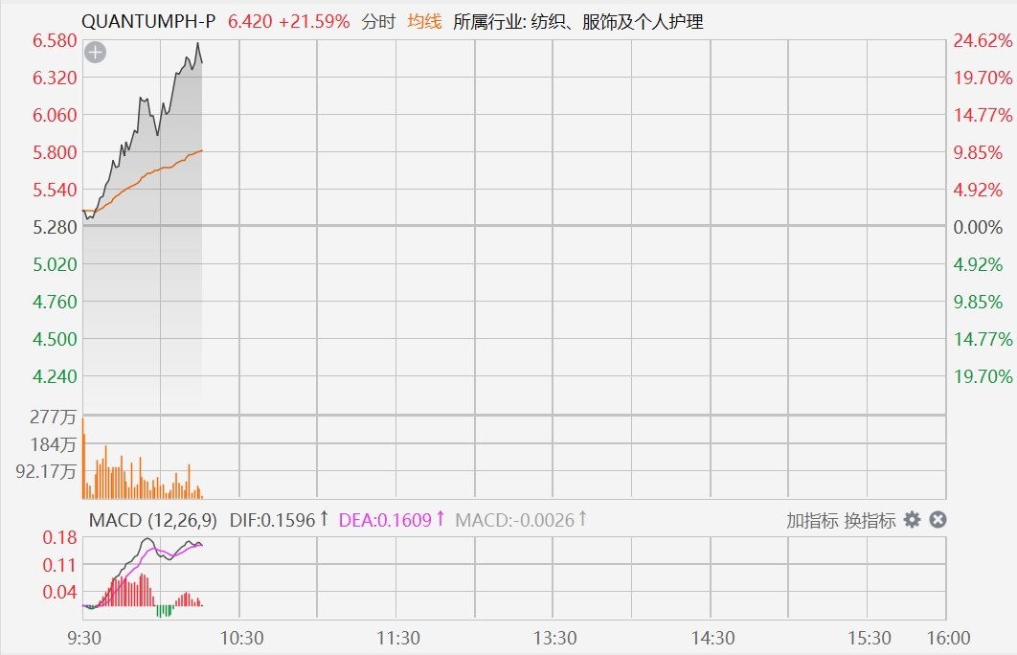
Task: Click the 0.18 MACD axis label
Action: [59, 537]
